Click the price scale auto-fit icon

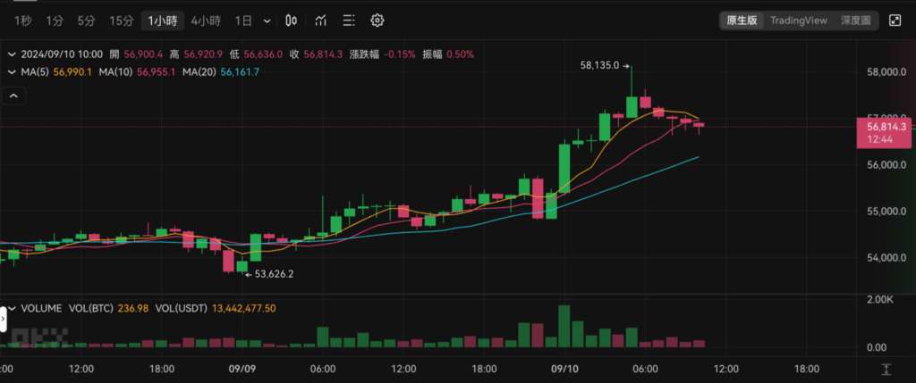click(886, 369)
